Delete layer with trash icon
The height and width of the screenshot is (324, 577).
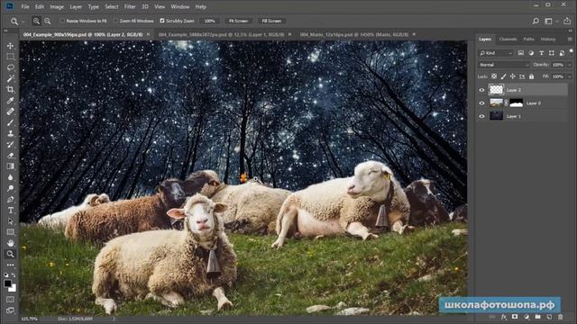(x=560, y=317)
